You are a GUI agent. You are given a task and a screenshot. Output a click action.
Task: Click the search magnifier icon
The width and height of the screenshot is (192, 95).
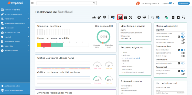point(94,3)
